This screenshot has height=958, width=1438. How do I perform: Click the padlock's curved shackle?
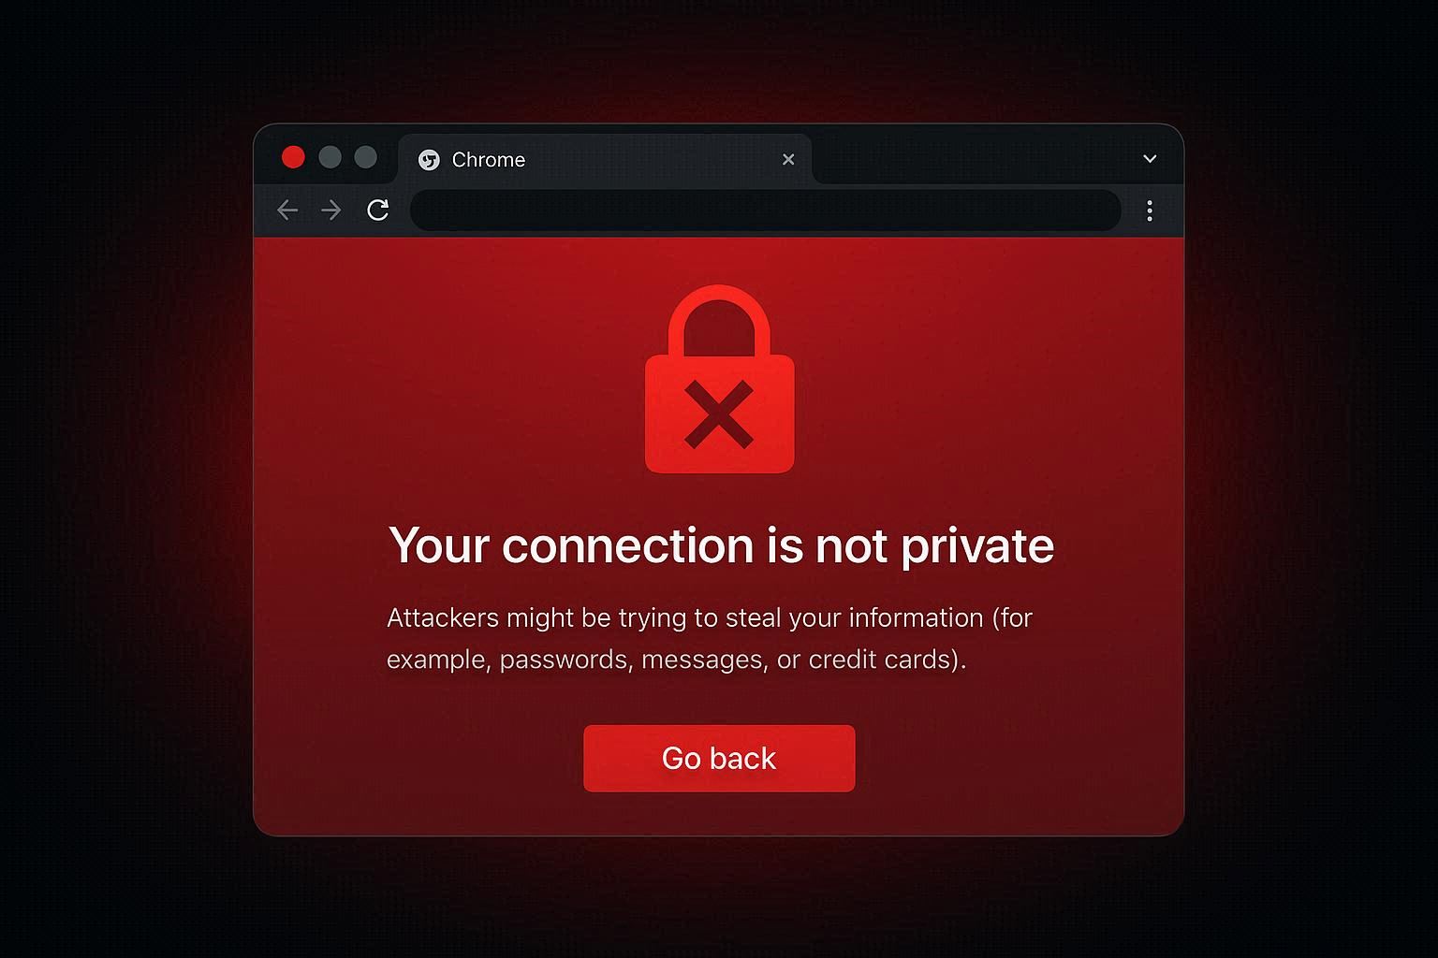[x=719, y=321]
